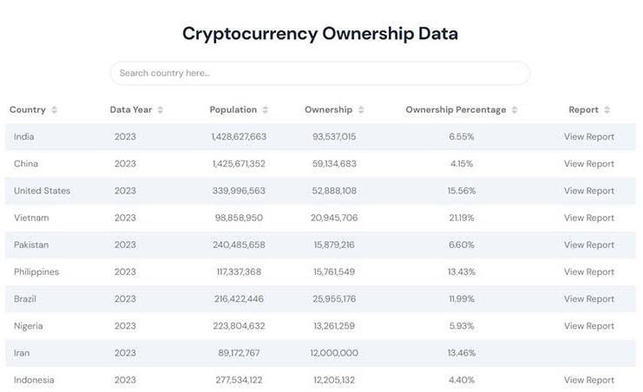The width and height of the screenshot is (643, 392).
Task: Click View Report for Indonesia
Action: click(x=588, y=380)
